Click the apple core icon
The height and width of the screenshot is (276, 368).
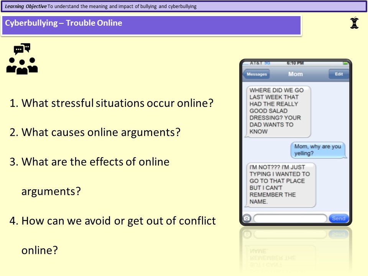click(354, 23)
